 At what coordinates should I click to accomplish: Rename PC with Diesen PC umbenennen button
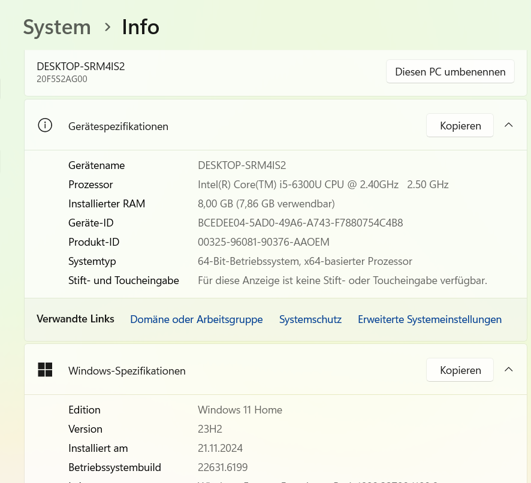450,71
